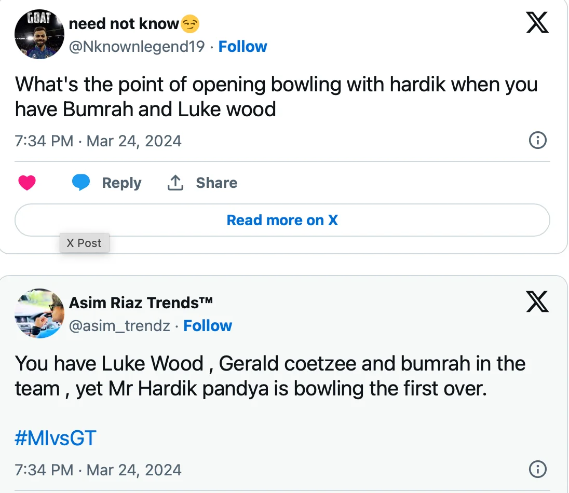Click the X logo on Asim Riaz tweet
Screen dimensions: 569x493
tap(537, 302)
